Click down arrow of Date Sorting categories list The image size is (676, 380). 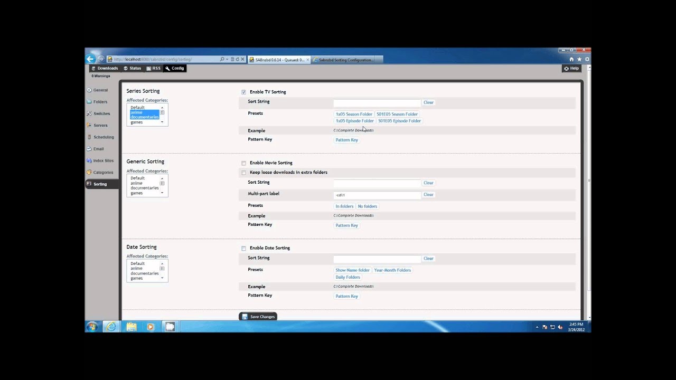pos(162,278)
